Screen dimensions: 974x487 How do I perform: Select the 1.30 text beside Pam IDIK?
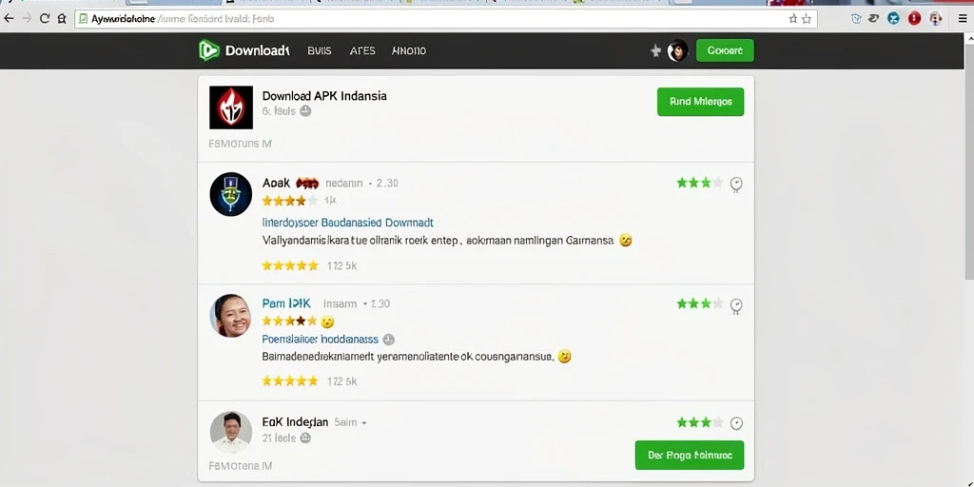[x=380, y=303]
